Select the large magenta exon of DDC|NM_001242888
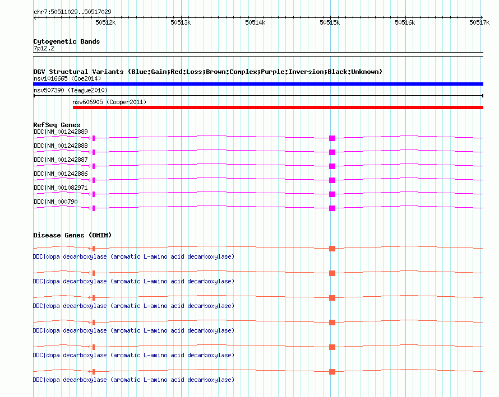The width and height of the screenshot is (499, 397). point(332,152)
